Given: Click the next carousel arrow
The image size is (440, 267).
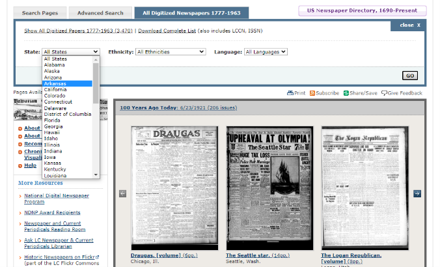Looking at the screenshot, I should pyautogui.click(x=417, y=193).
